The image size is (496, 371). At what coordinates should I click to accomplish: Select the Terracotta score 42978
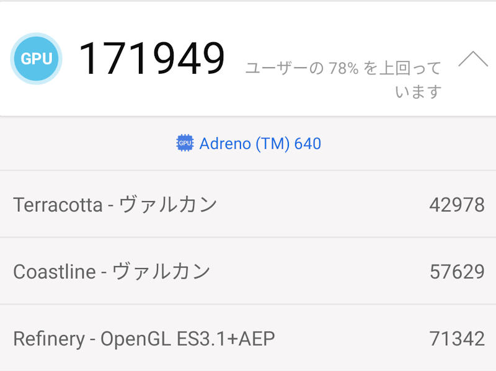456,204
